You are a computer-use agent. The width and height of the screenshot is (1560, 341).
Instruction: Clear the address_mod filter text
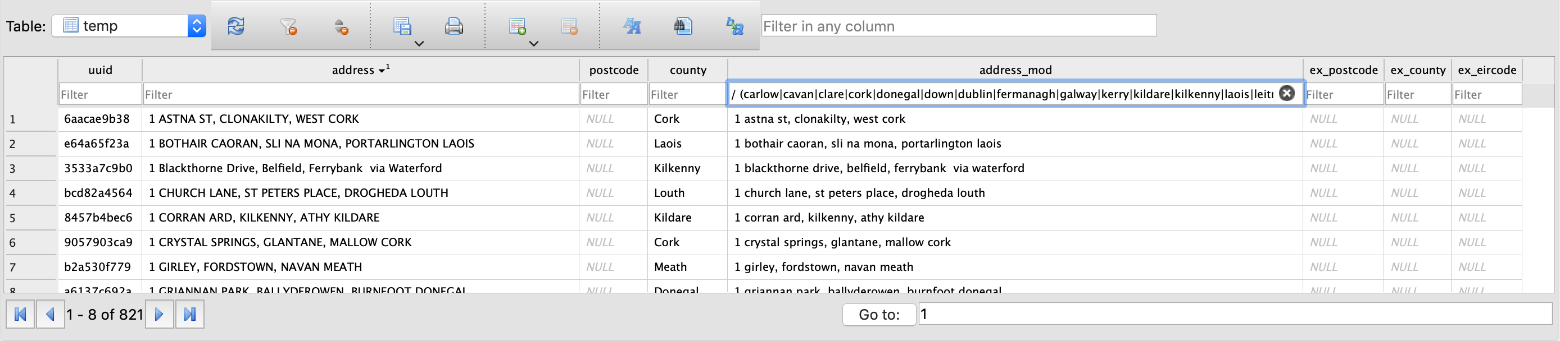coord(1287,93)
